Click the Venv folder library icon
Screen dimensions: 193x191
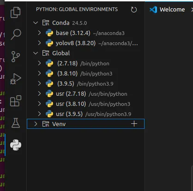[x=46, y=124]
